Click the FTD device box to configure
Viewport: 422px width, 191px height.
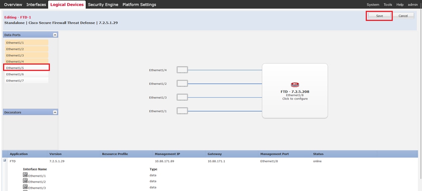[x=295, y=91]
